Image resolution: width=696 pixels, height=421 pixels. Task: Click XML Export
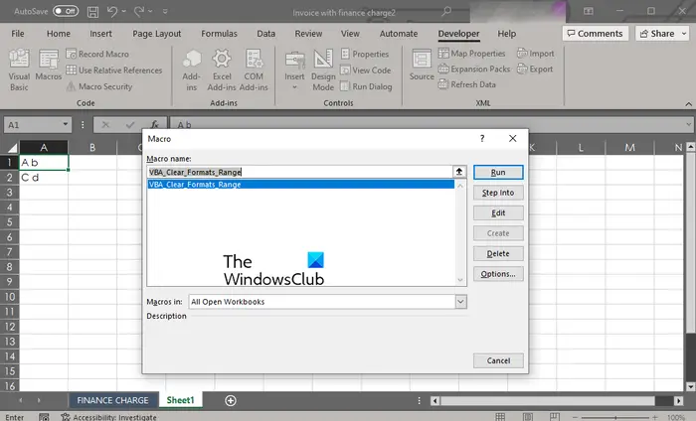click(x=535, y=70)
